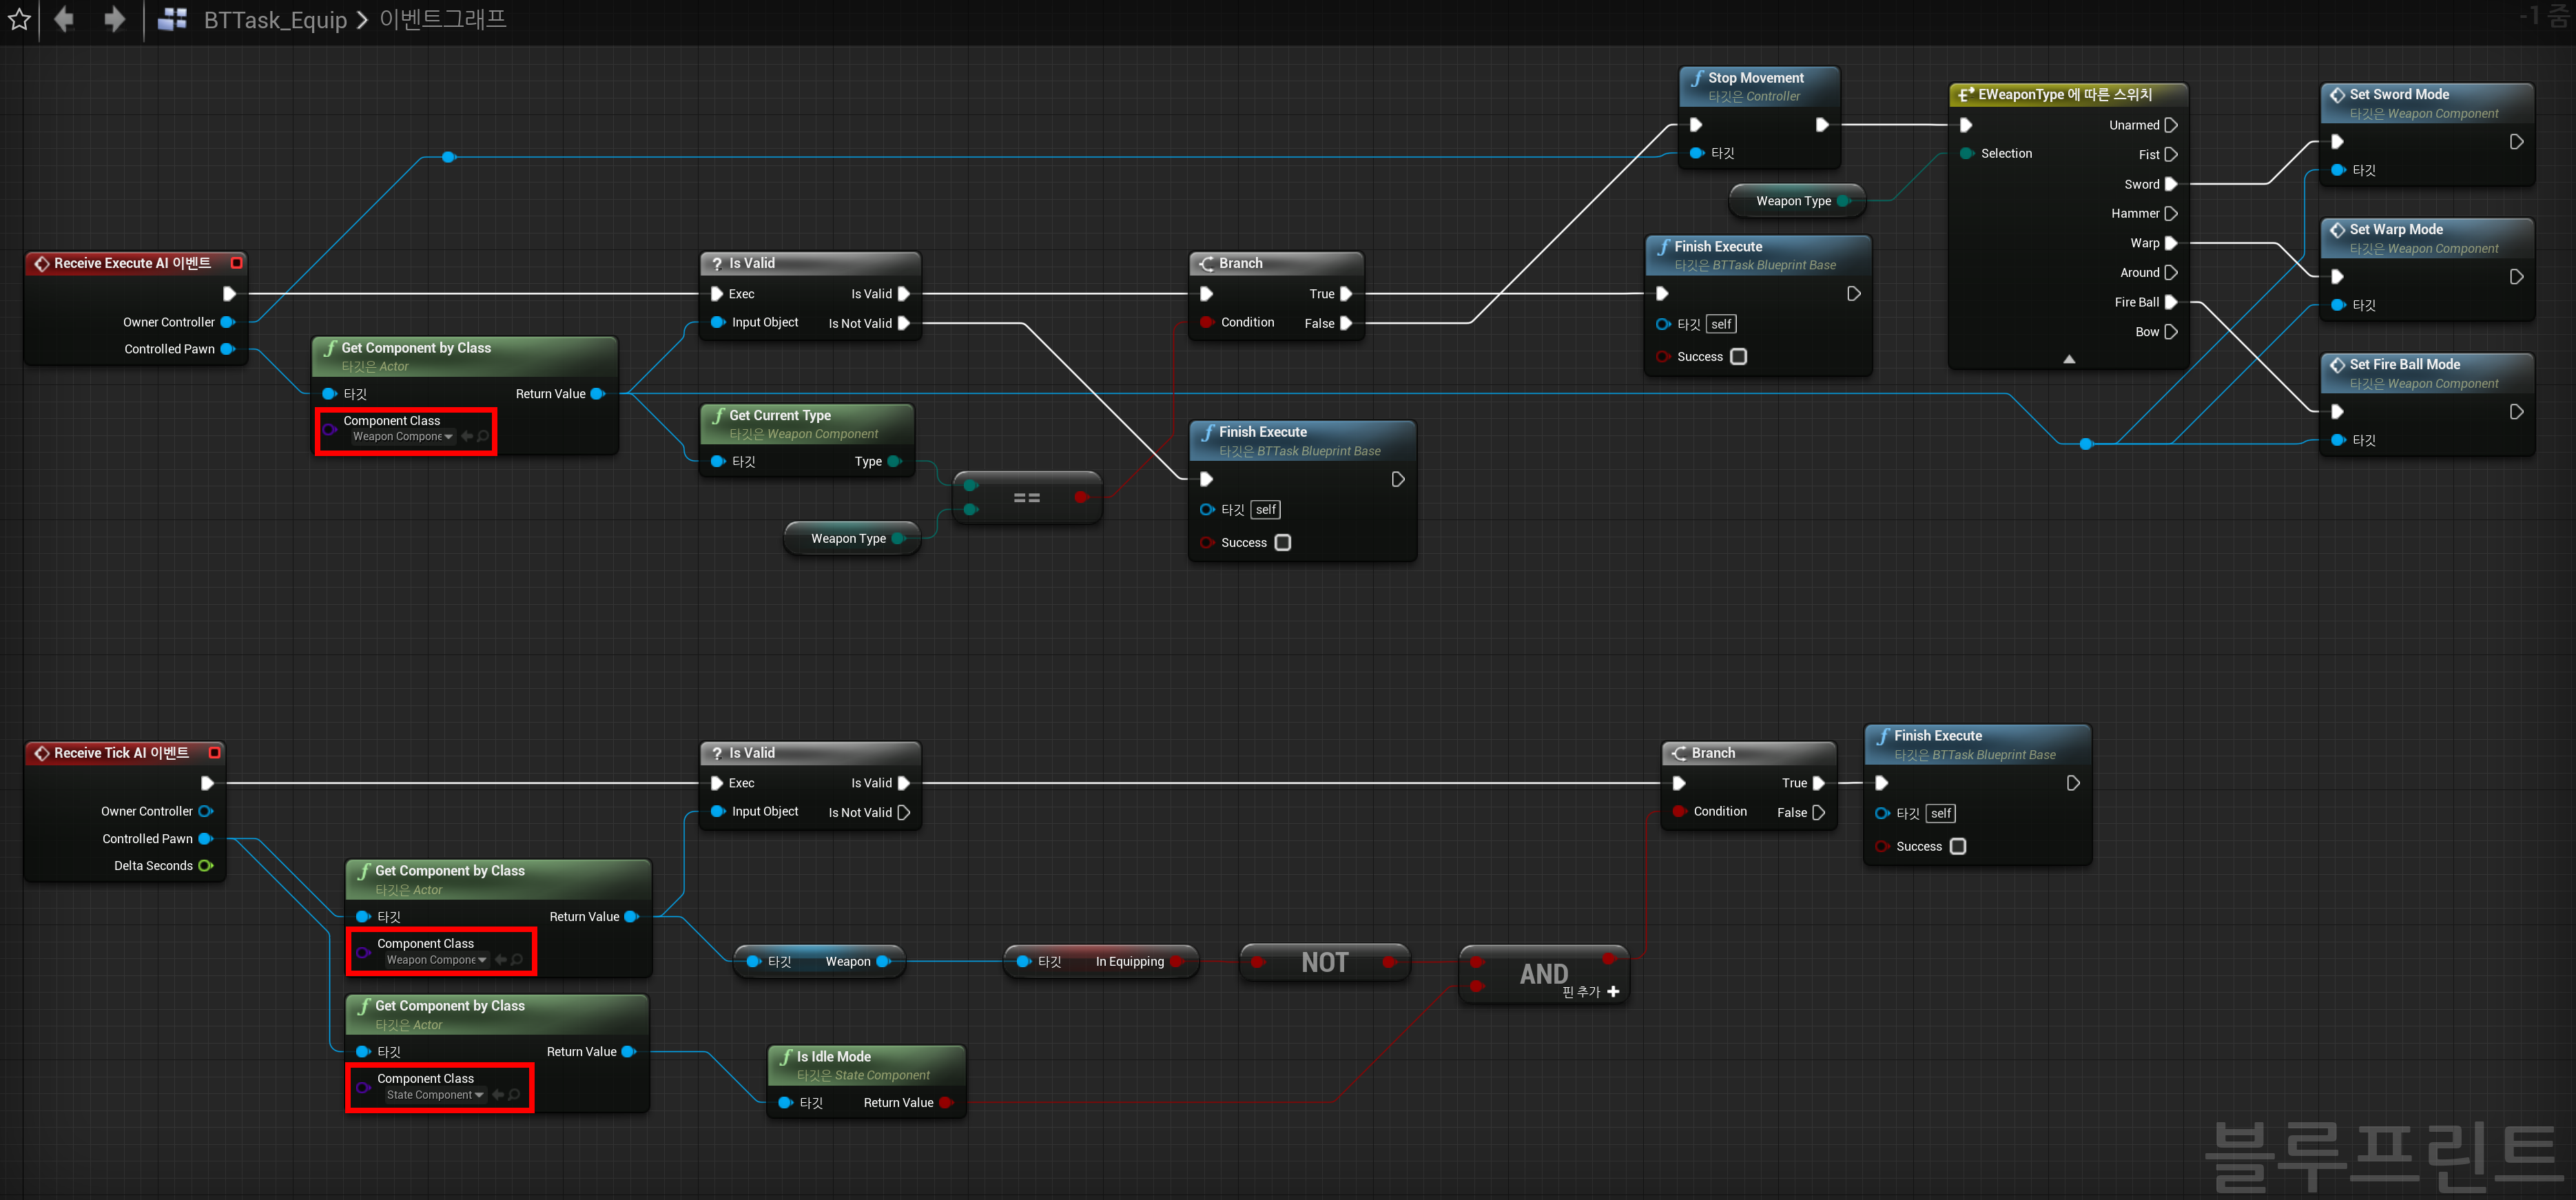Screen dimensions: 2576x1200
Task: Click the self target field on the bottom-right Finish Execute node
Action: pos(1940,814)
